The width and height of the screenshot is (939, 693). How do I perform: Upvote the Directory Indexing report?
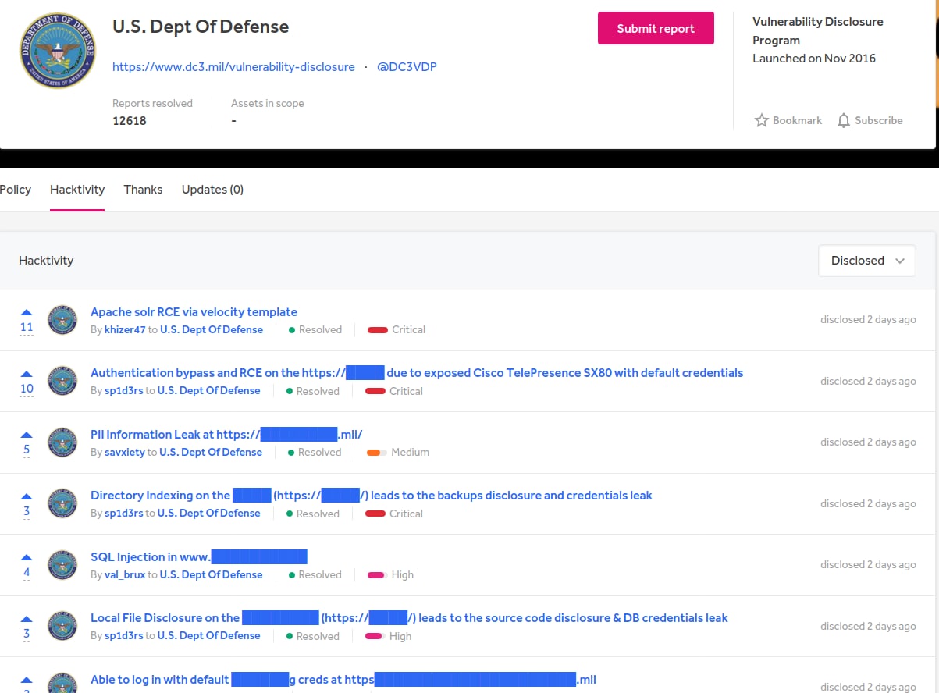click(27, 496)
